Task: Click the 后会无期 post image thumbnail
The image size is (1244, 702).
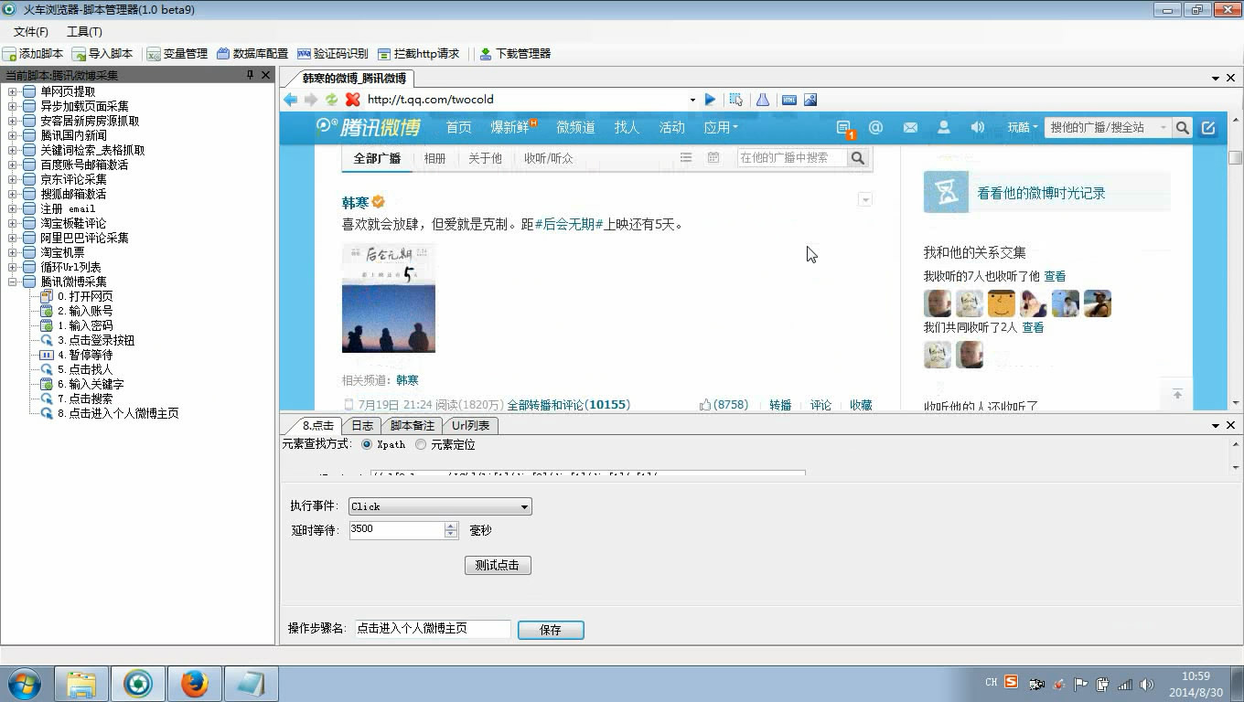Action: click(x=389, y=298)
